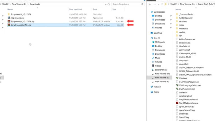Viewport: 215px width, 121px height.
Task: Sort files by the Date modified column
Action: point(75,9)
